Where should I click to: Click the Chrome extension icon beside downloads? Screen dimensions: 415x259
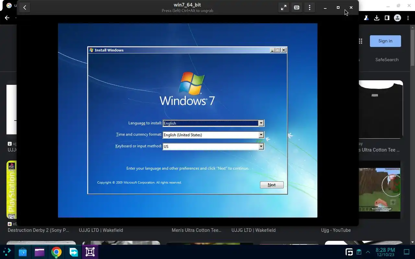click(366, 18)
